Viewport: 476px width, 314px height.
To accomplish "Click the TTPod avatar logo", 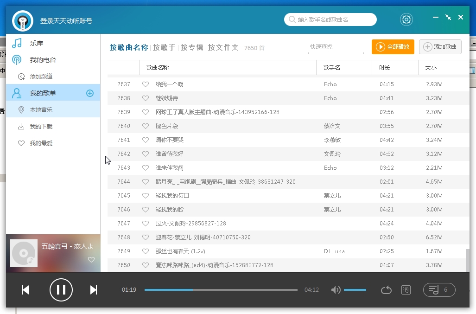I will tap(23, 21).
